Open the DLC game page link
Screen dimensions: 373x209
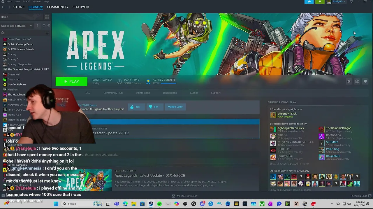click(88, 93)
